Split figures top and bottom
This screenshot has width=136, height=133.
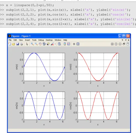click(120, 44)
